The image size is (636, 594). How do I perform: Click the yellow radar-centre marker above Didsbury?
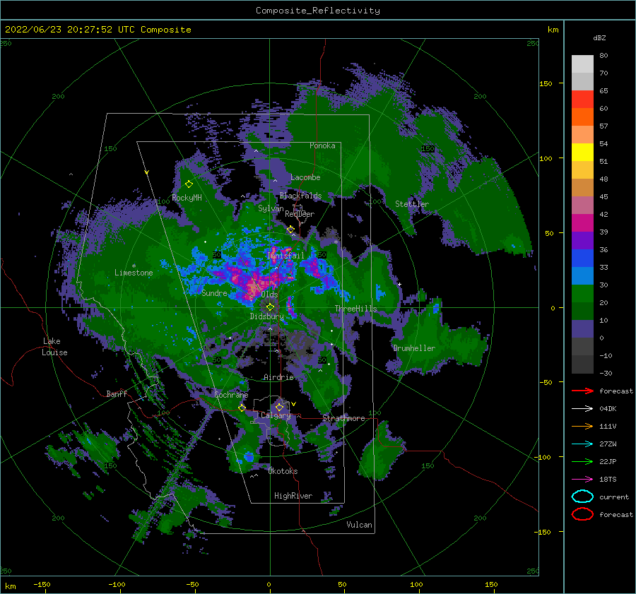point(270,307)
